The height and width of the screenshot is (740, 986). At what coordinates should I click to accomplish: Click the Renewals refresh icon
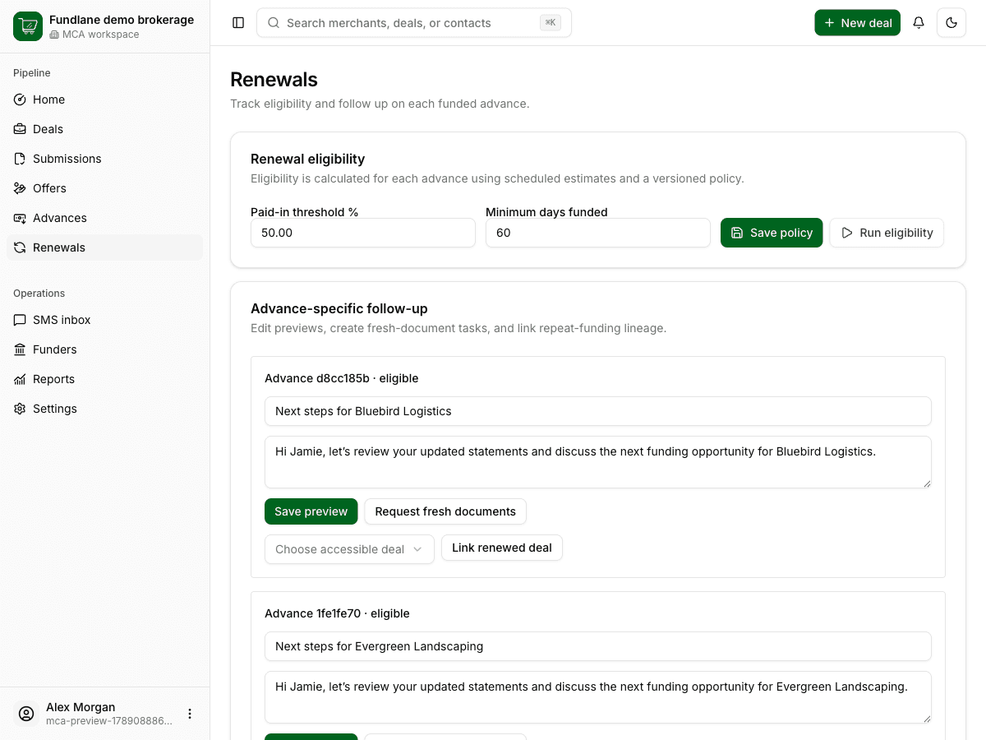(20, 247)
